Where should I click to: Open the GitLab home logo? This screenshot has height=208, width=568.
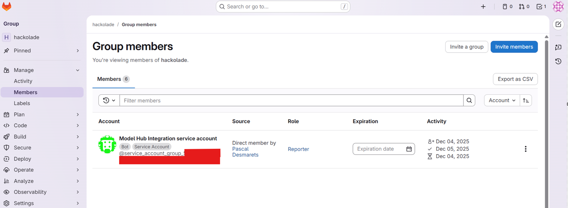tap(7, 6)
